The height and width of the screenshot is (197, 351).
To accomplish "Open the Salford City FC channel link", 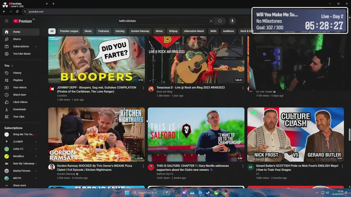I will pyautogui.click(x=165, y=174).
